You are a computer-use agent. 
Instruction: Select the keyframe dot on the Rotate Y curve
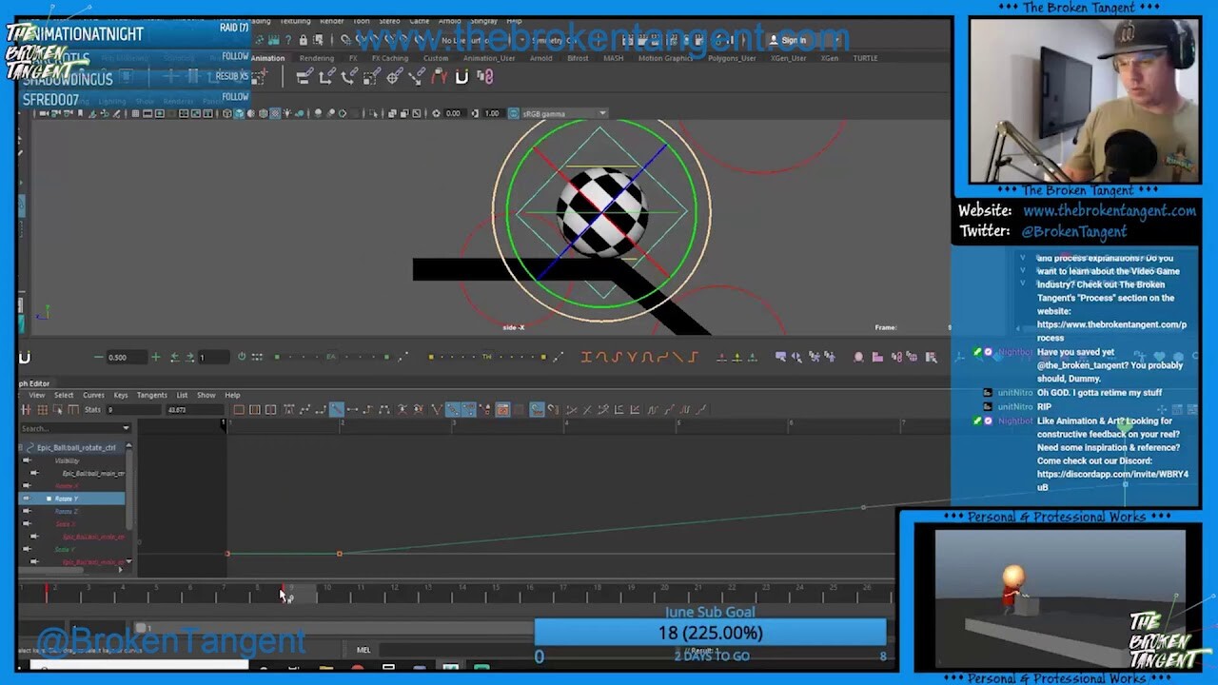coord(340,553)
